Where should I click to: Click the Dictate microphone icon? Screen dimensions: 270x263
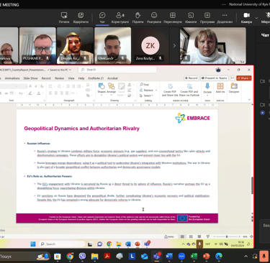coord(207,88)
